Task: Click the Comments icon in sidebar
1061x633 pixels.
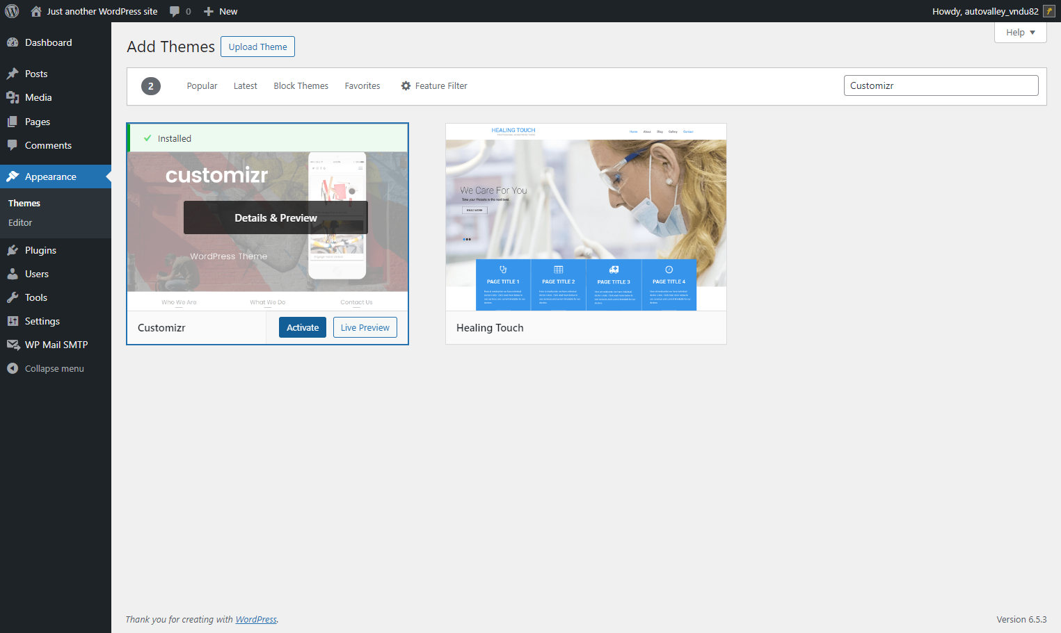Action: point(13,145)
